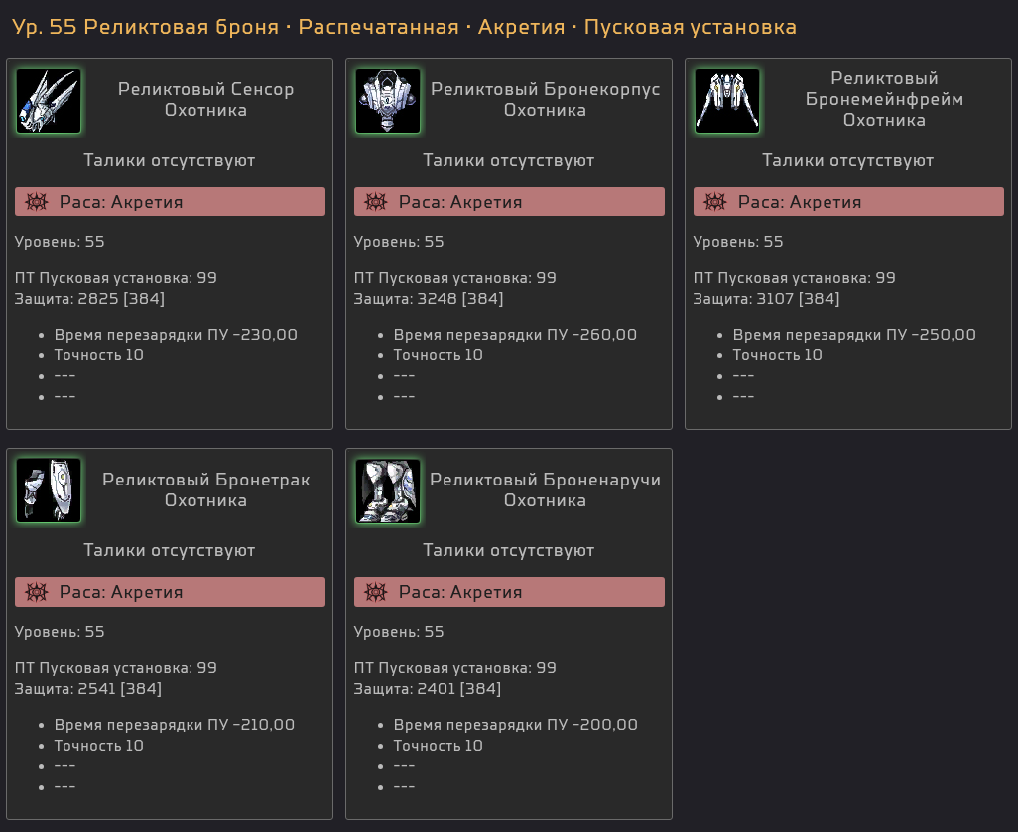Click Точность 10 in the Бронетрак card
The height and width of the screenshot is (832, 1018).
click(98, 746)
